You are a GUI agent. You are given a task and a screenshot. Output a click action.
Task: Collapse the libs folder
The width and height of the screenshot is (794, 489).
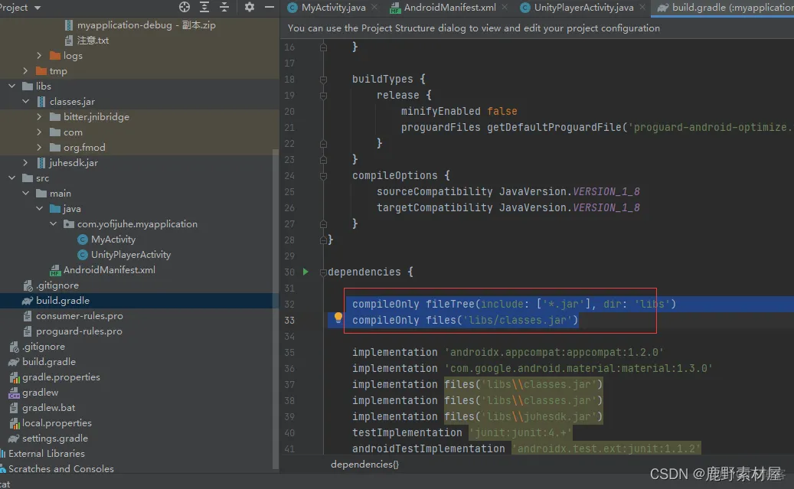11,86
